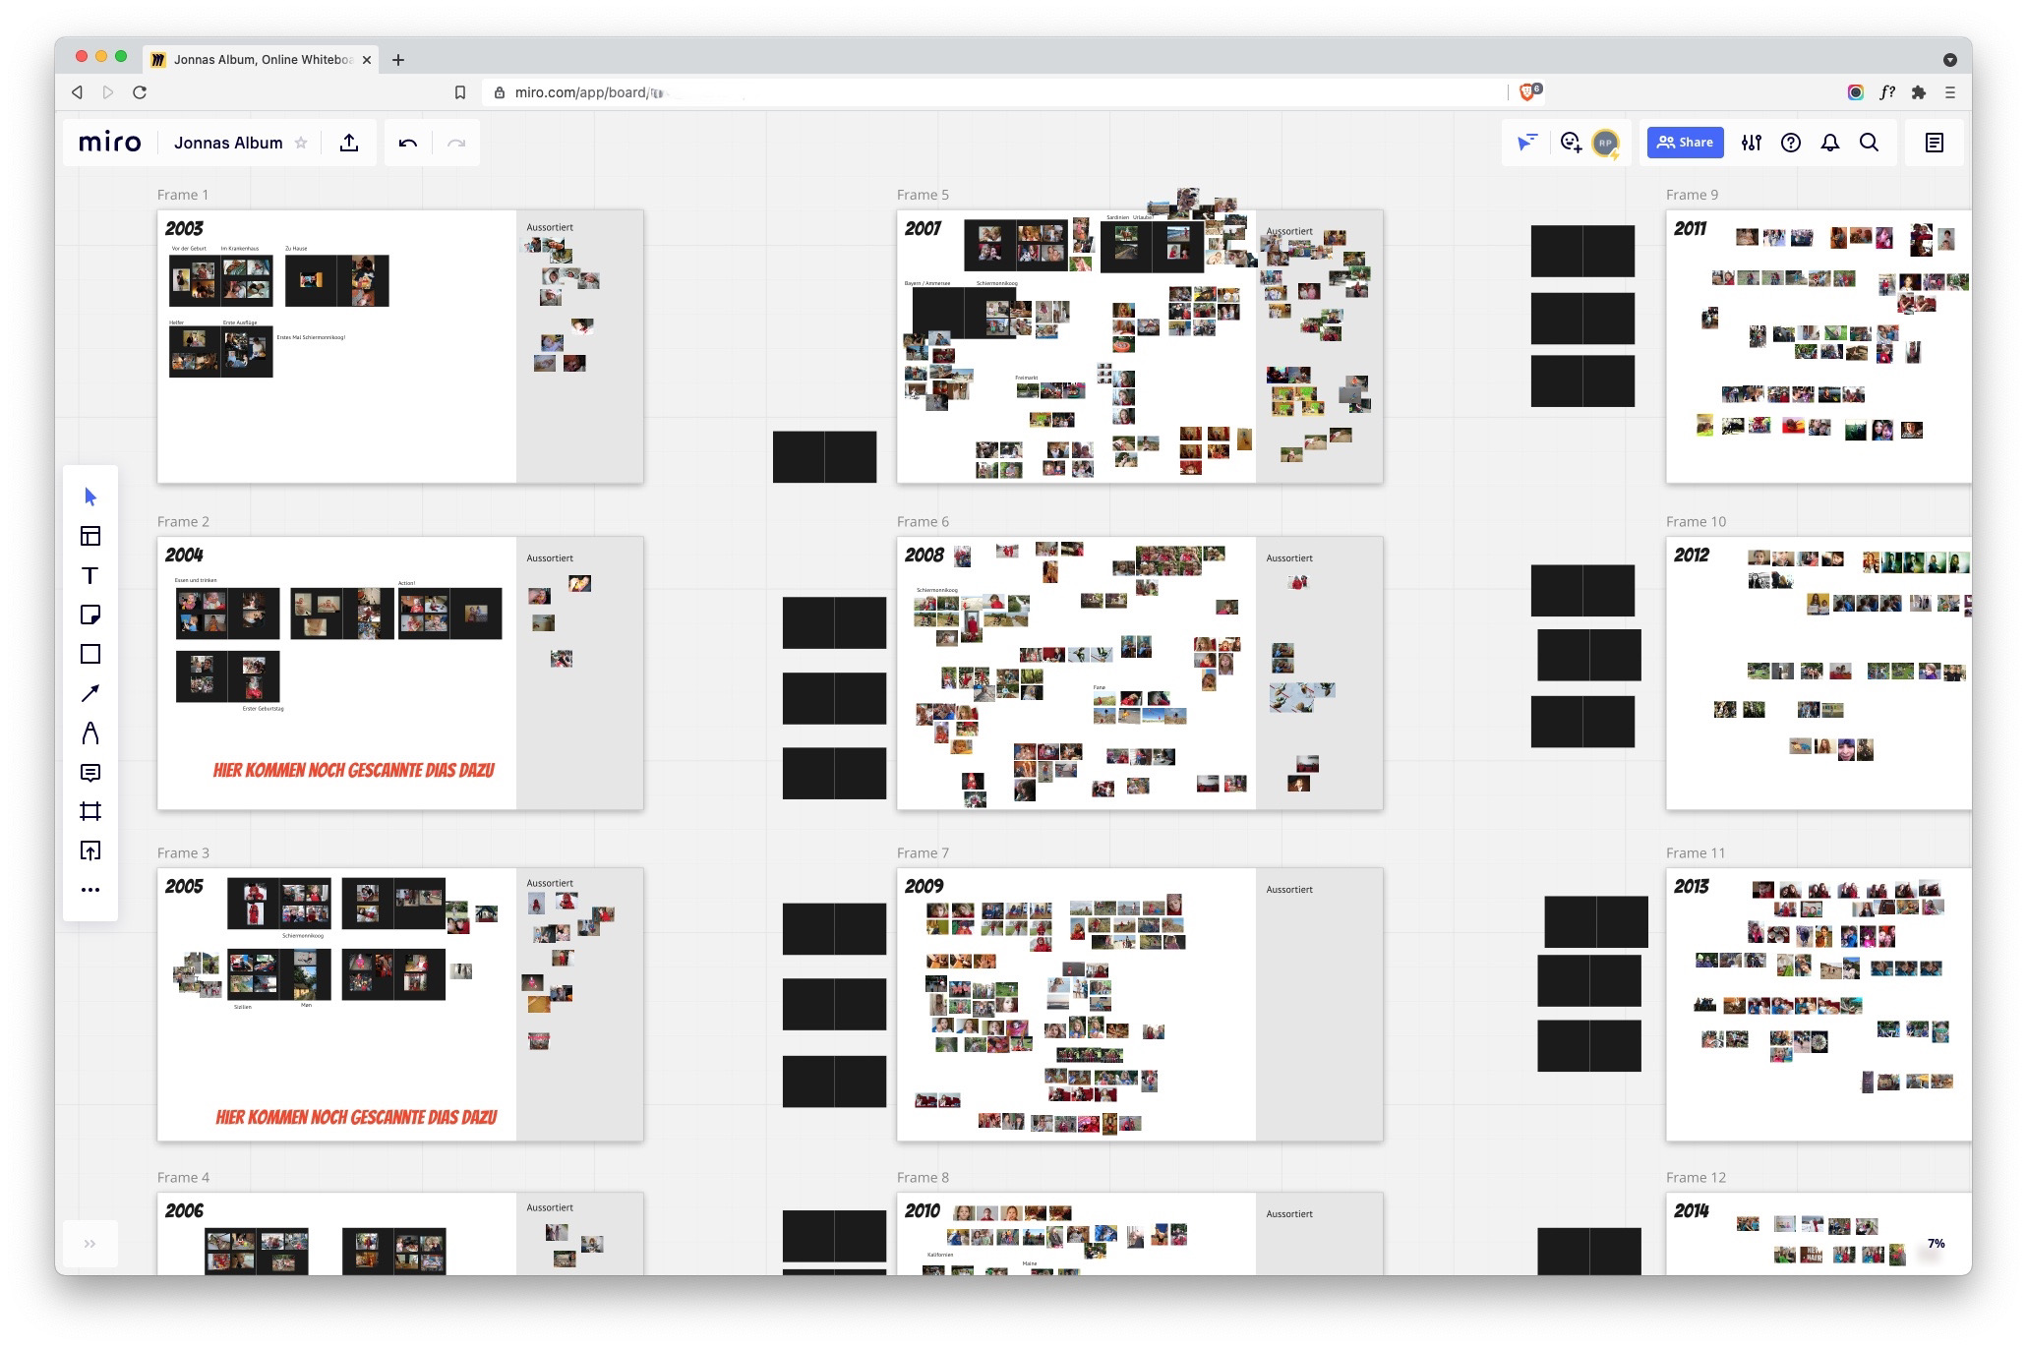Open the Templates tool
The image size is (2027, 1348).
(x=89, y=536)
